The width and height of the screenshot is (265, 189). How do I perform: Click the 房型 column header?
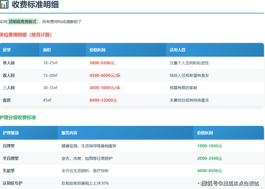(x=7, y=50)
